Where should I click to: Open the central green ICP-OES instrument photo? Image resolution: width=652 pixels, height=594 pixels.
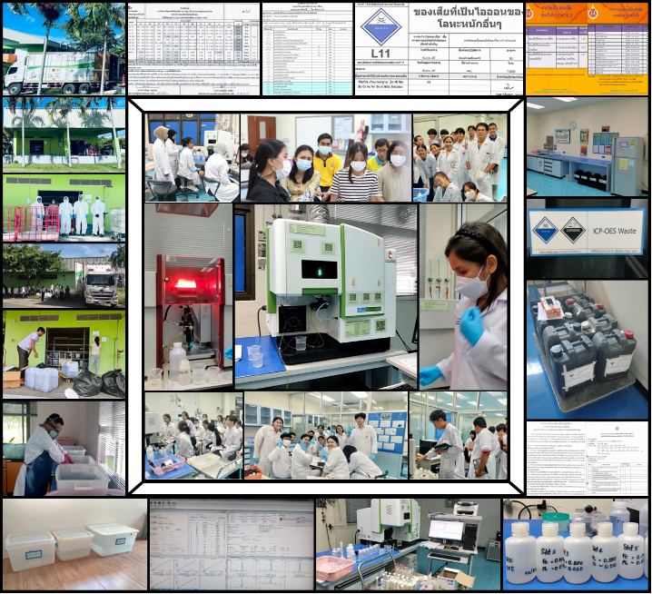pos(325,296)
